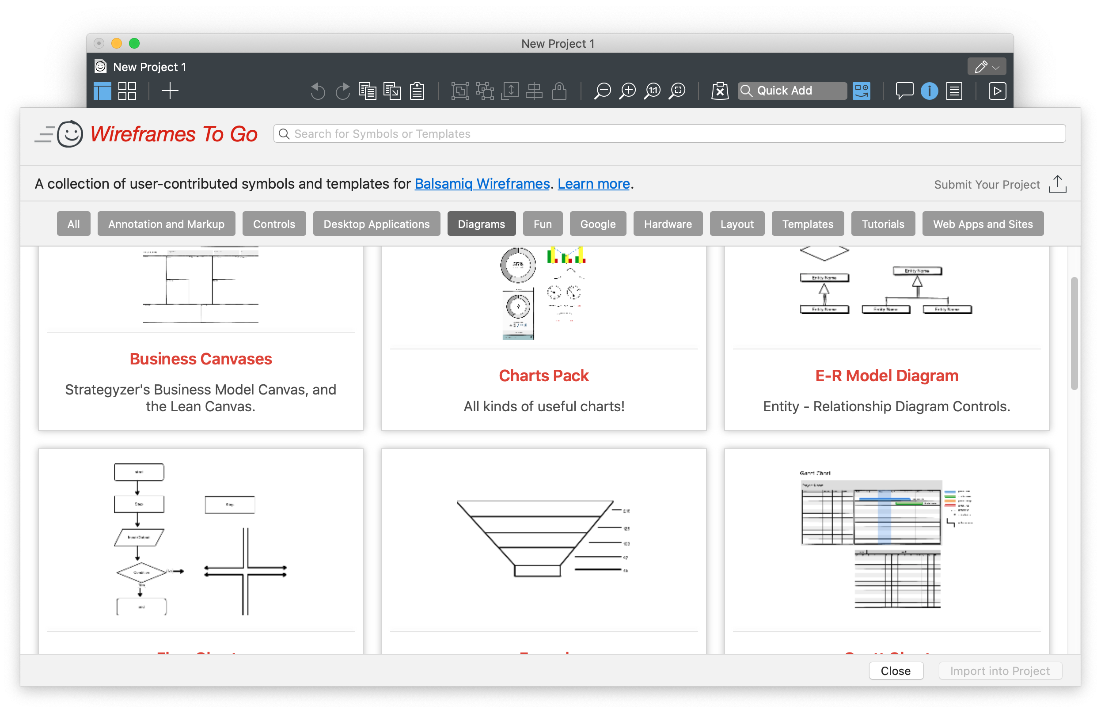The image size is (1101, 713).
Task: Click the Ungroup selection icon
Action: [x=485, y=91]
